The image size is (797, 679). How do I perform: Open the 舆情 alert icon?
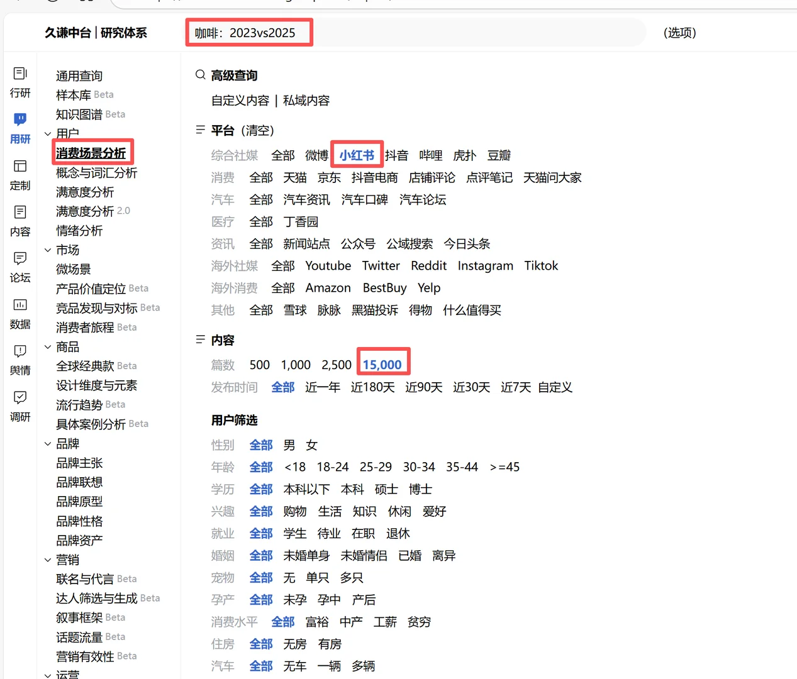pos(20,351)
